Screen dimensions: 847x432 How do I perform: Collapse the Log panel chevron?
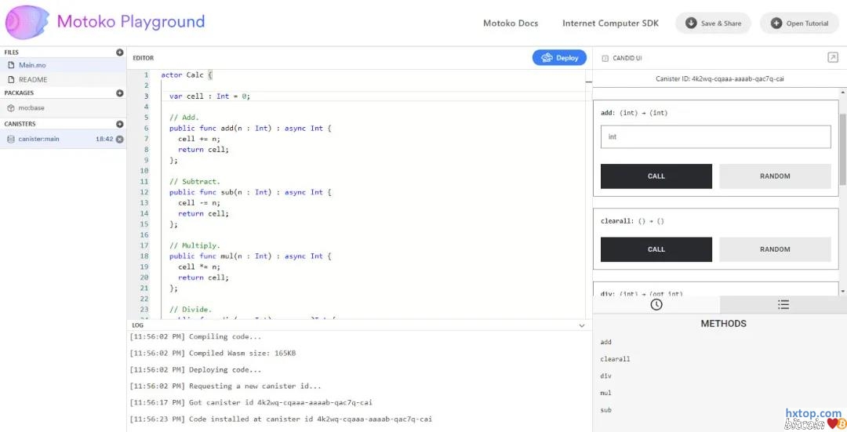(581, 325)
